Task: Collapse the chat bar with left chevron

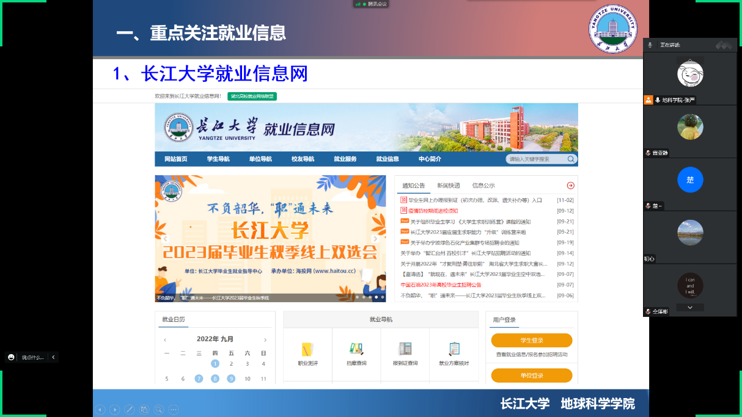Action: (53, 357)
